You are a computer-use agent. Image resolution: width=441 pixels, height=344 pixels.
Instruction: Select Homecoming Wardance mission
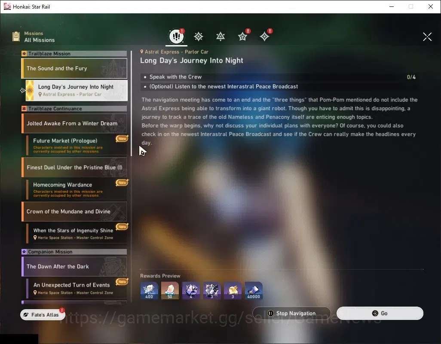77,190
